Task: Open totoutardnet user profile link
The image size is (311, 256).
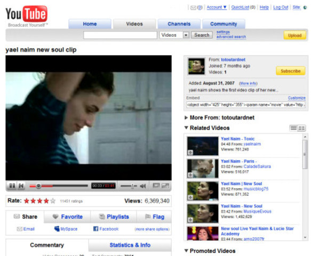Action: coord(233,60)
